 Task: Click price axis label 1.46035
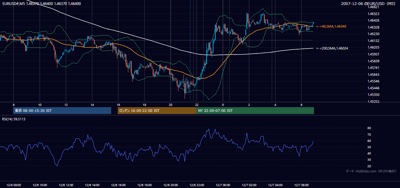(x=373, y=47)
